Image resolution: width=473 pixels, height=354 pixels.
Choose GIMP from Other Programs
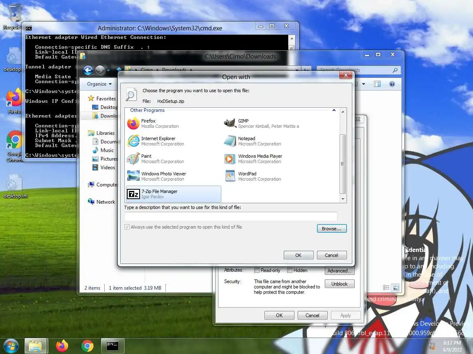270,123
